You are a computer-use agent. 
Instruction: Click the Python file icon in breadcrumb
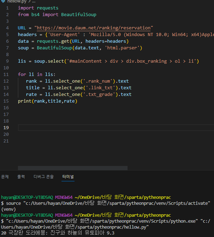pos(3,1)
